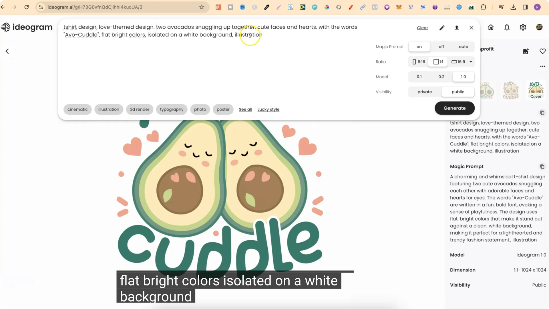The height and width of the screenshot is (309, 549).
Task: Open the home page icon
Action: pos(491,27)
